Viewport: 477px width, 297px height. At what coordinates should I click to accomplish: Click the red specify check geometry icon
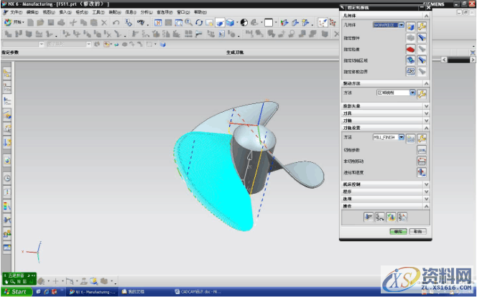(x=411, y=49)
